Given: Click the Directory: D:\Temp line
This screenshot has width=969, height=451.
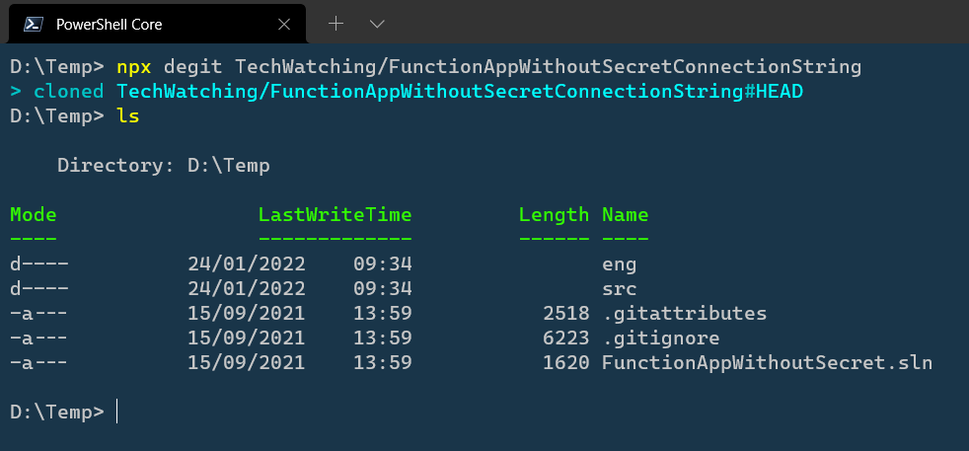Looking at the screenshot, I should pyautogui.click(x=163, y=166).
